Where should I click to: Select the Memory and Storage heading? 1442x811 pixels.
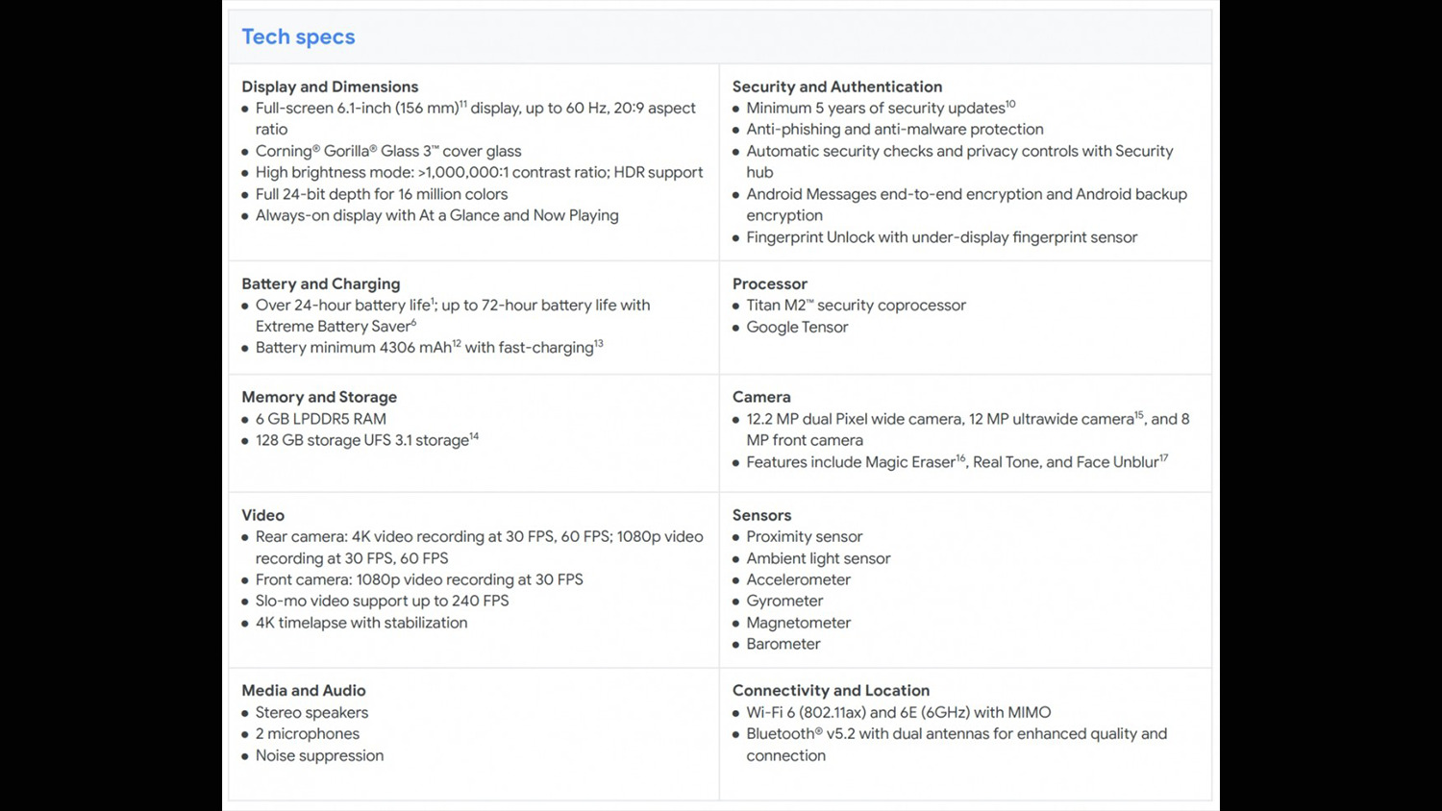pos(319,397)
